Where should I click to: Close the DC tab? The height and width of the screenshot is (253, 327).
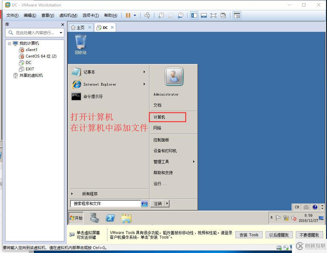click(112, 27)
